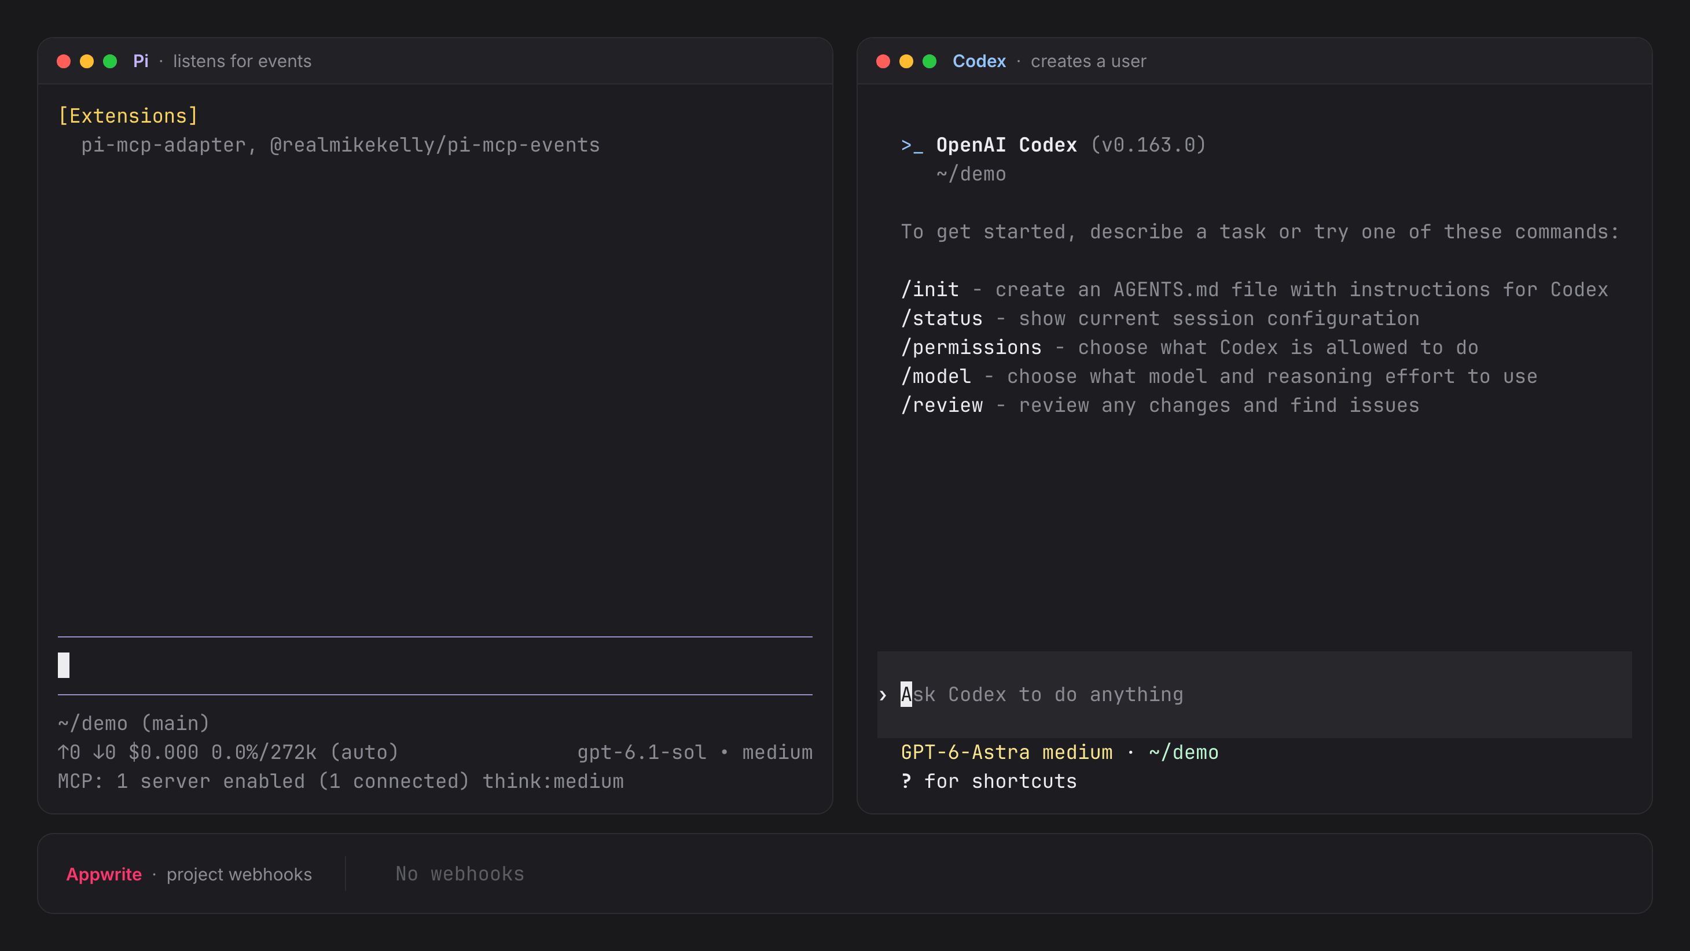Click gpt-6.1-sol model label in Pi footer
Viewport: 1690px width, 951px height.
pos(642,752)
